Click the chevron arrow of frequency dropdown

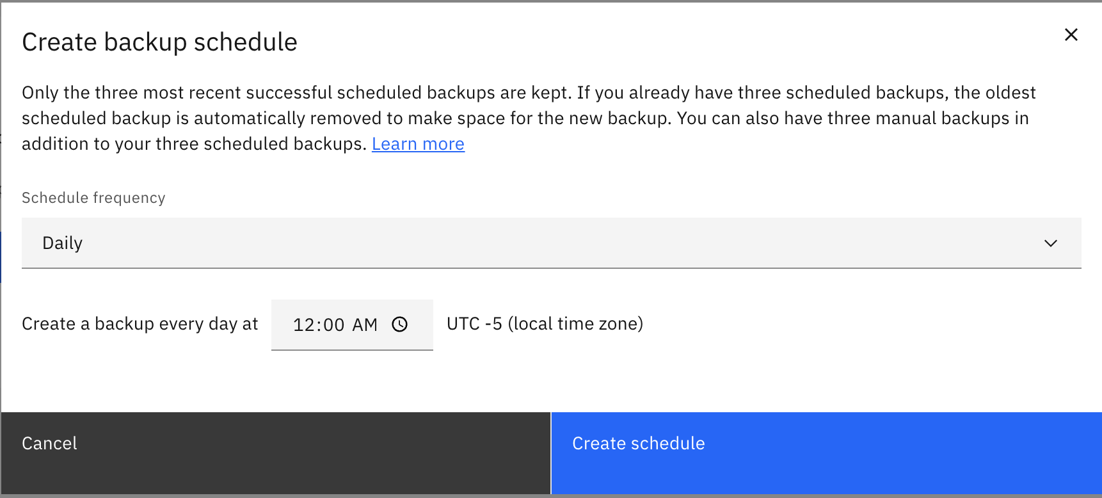(x=1050, y=243)
